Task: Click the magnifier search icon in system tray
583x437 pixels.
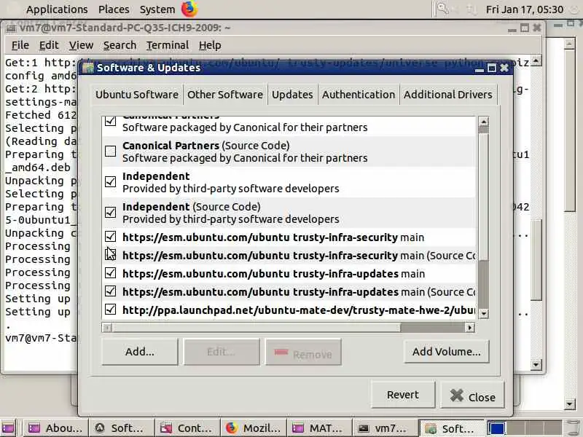Action: pyautogui.click(x=443, y=9)
